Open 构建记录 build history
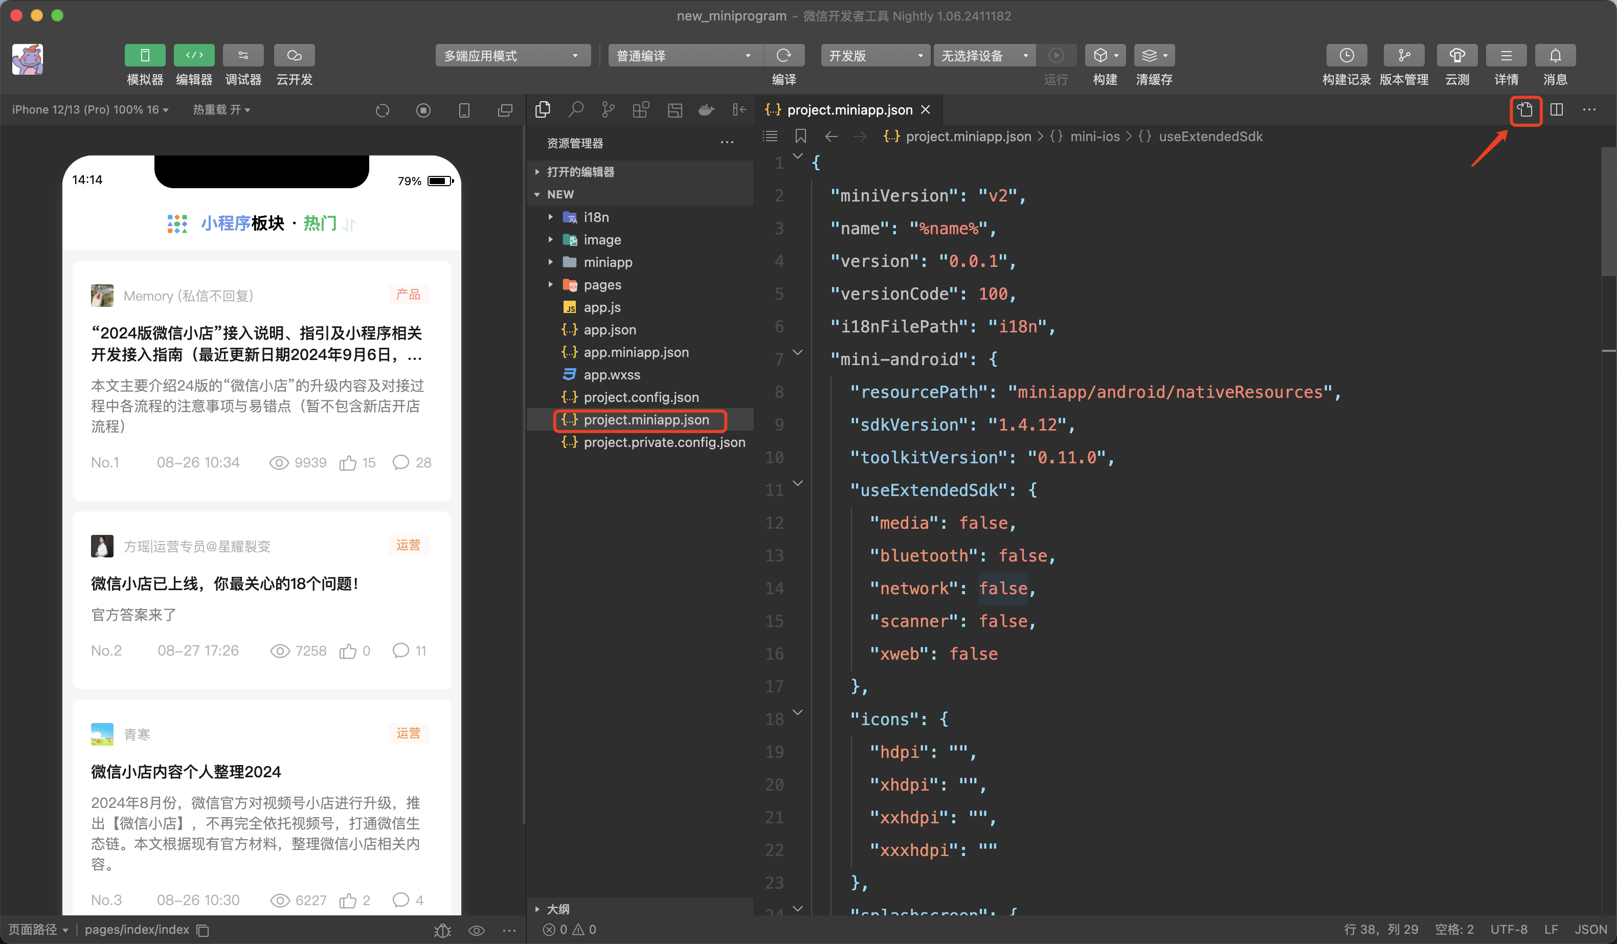 pos(1346,56)
